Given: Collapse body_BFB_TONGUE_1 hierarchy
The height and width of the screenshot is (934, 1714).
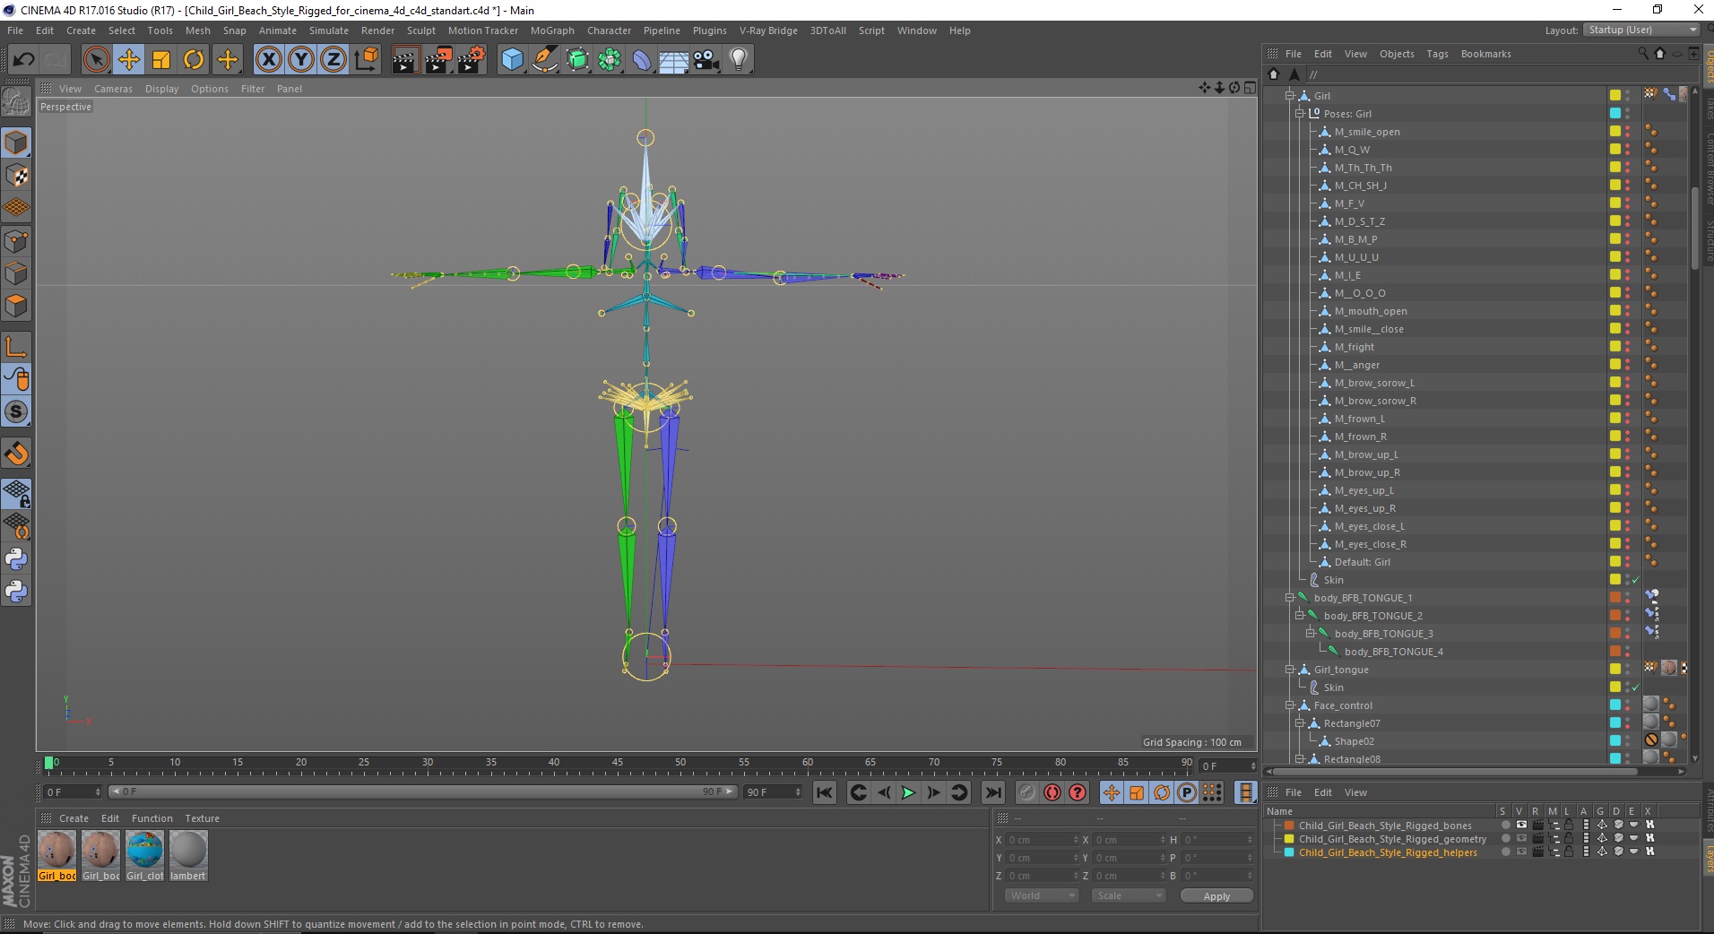Looking at the screenshot, I should click(1289, 598).
